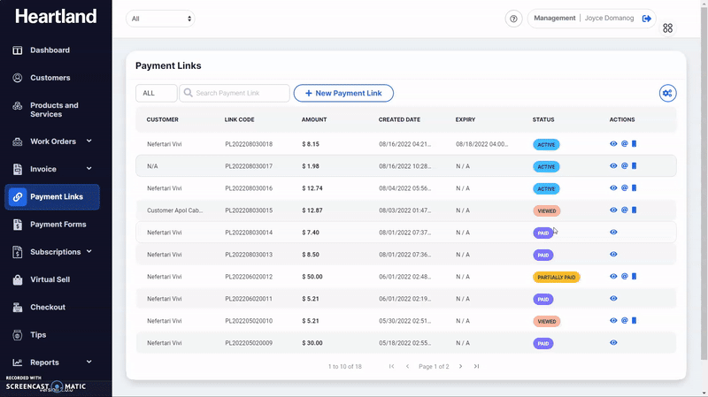708x397 pixels.
Task: View payment link PL202208030014 via eye icon
Action: tap(613, 233)
